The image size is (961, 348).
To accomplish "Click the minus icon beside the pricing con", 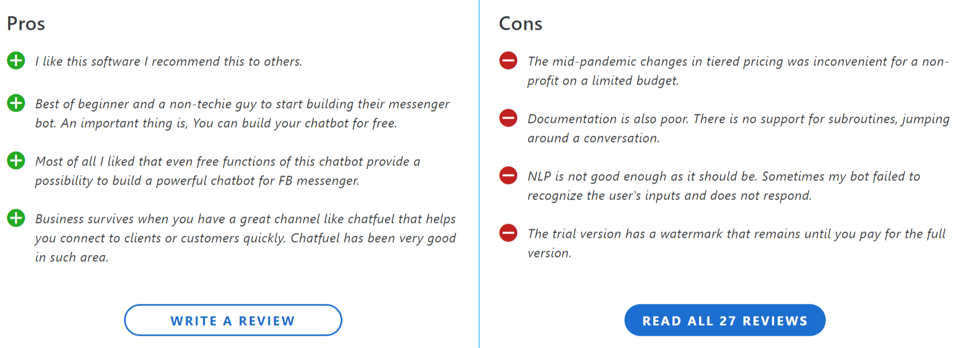I will click(x=508, y=61).
